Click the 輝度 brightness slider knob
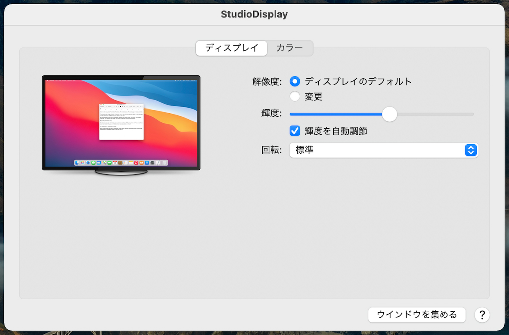Screen dimensions: 509x335 tap(389, 114)
